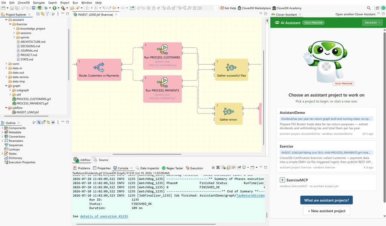Image resolution: width=386 pixels, height=226 pixels.
Task: Click the AI Assistant panel vertical scrollbar
Action: 384,117
